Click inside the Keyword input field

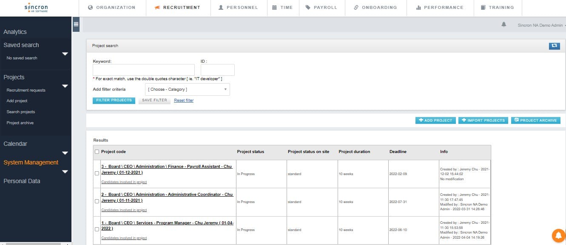click(x=143, y=69)
